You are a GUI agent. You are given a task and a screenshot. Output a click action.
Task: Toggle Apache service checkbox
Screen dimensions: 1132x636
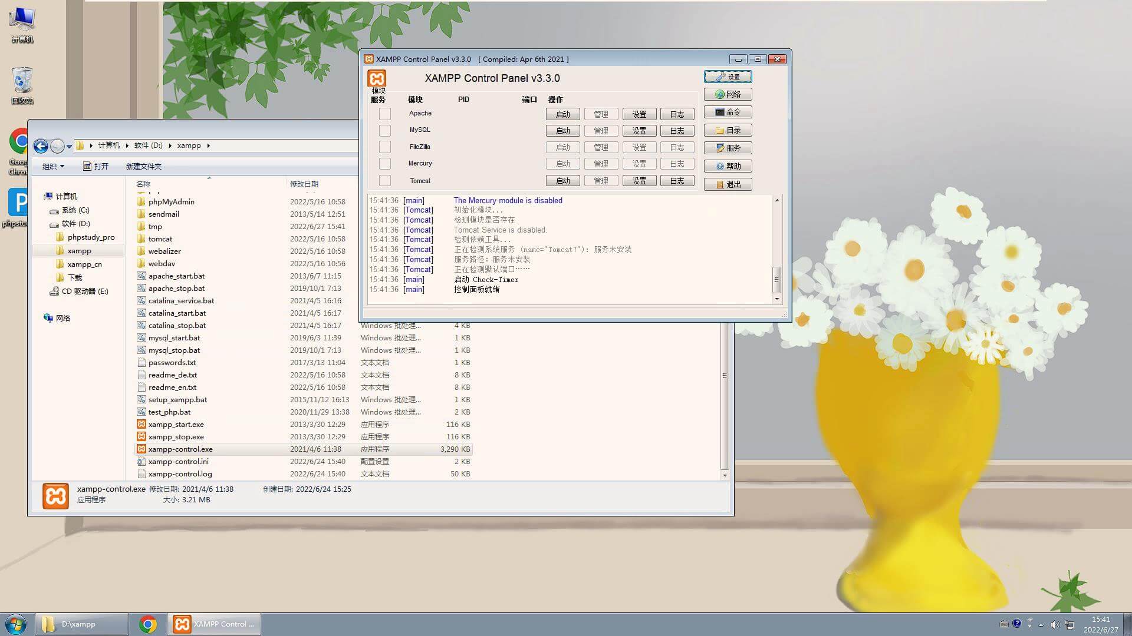(x=385, y=114)
